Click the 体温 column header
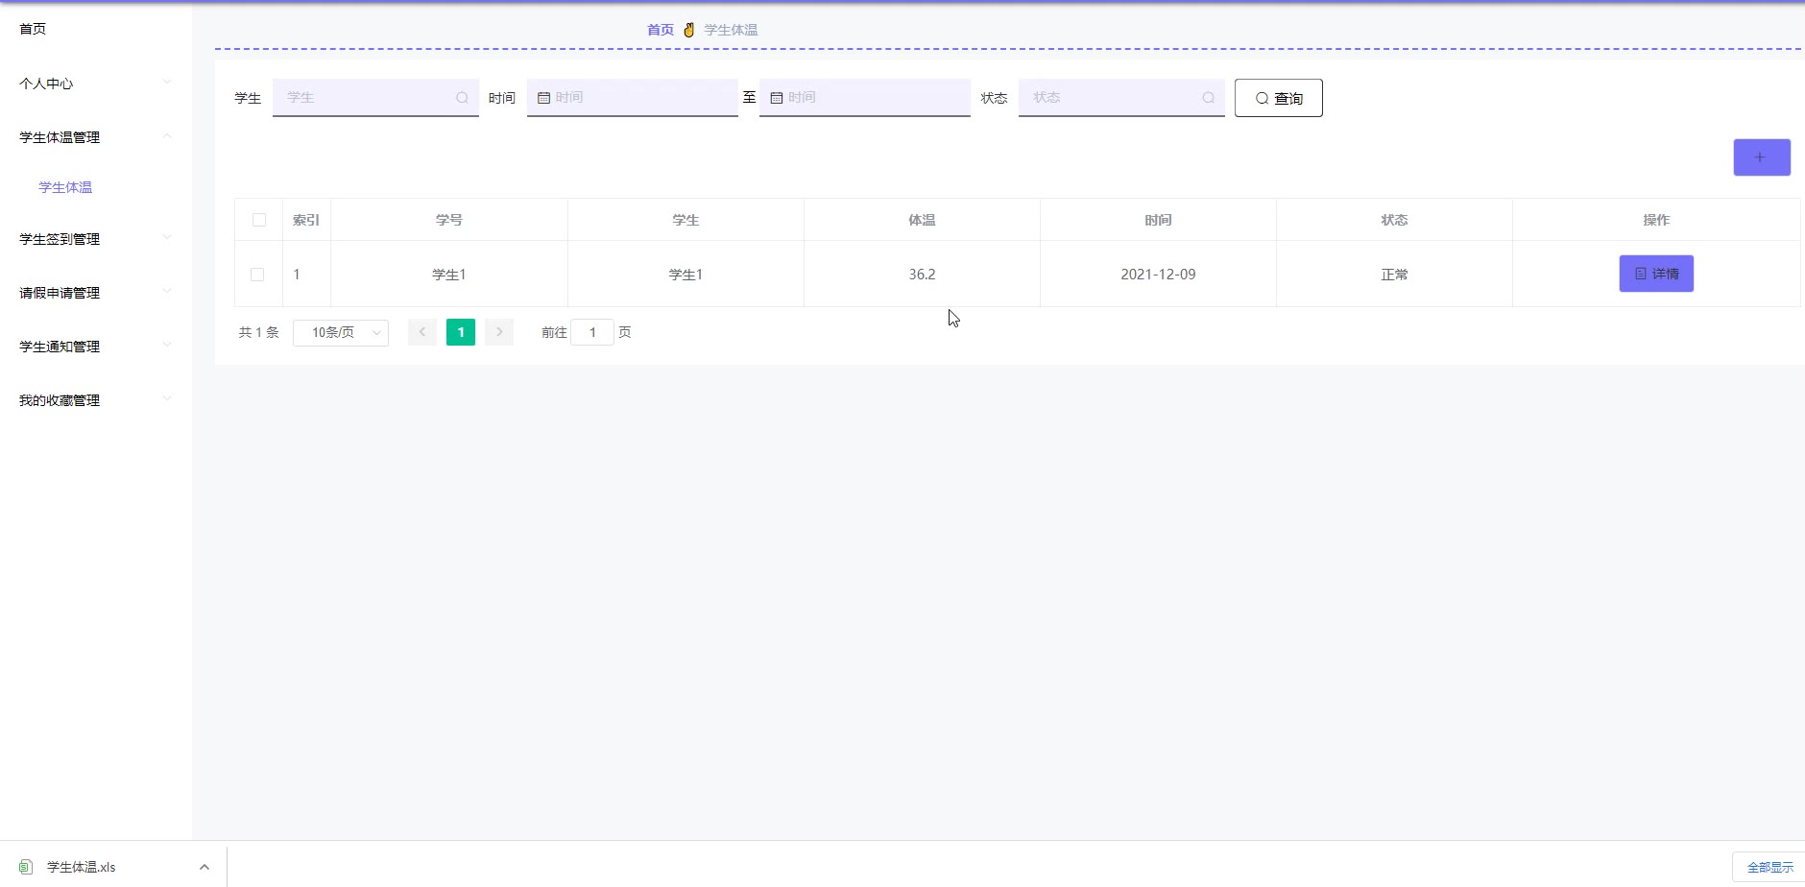 pyautogui.click(x=922, y=220)
